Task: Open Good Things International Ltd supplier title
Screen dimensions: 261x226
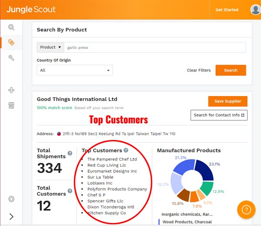Action: [77, 99]
